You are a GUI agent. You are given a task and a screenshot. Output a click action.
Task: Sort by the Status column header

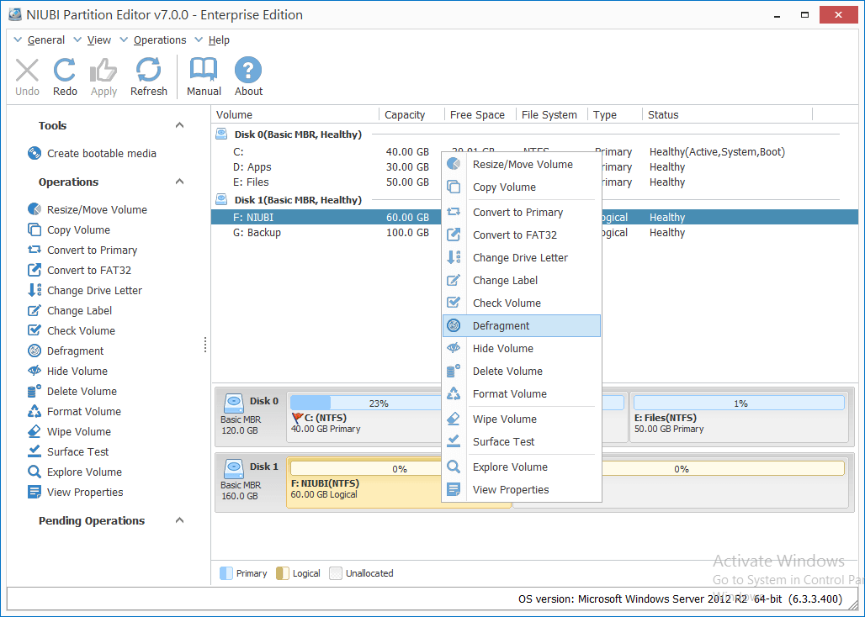pyautogui.click(x=728, y=114)
